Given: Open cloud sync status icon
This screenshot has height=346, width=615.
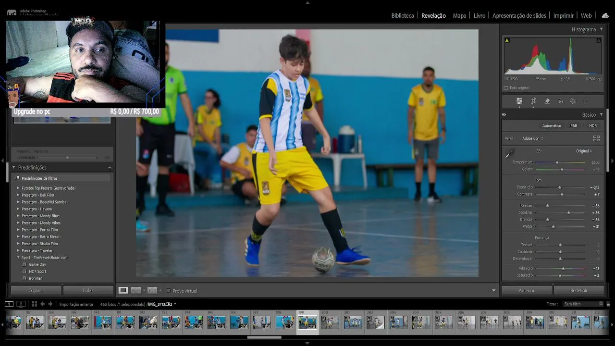Looking at the screenshot, I should point(605,15).
